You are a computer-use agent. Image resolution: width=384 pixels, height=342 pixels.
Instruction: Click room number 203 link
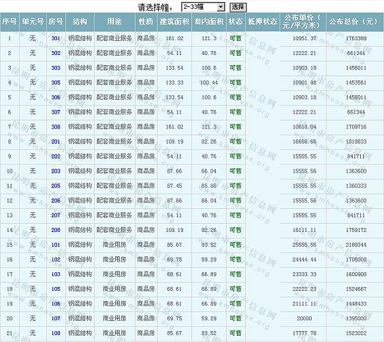click(56, 171)
